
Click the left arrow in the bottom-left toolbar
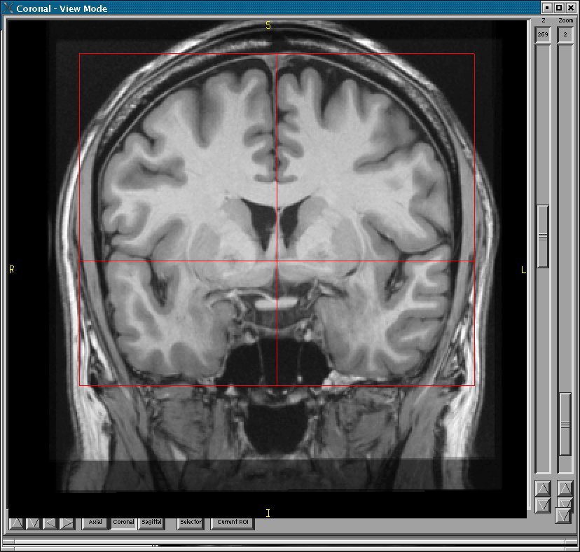(50, 523)
